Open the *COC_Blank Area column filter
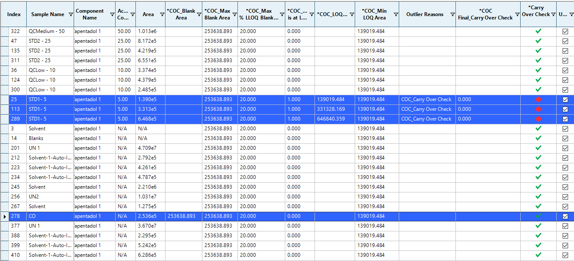 click(x=199, y=14)
